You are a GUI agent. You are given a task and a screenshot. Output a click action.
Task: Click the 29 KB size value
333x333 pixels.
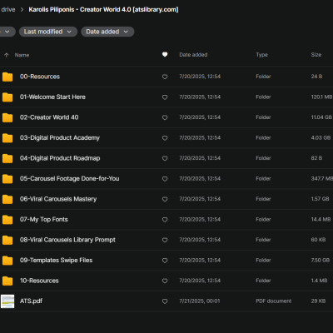click(x=318, y=301)
